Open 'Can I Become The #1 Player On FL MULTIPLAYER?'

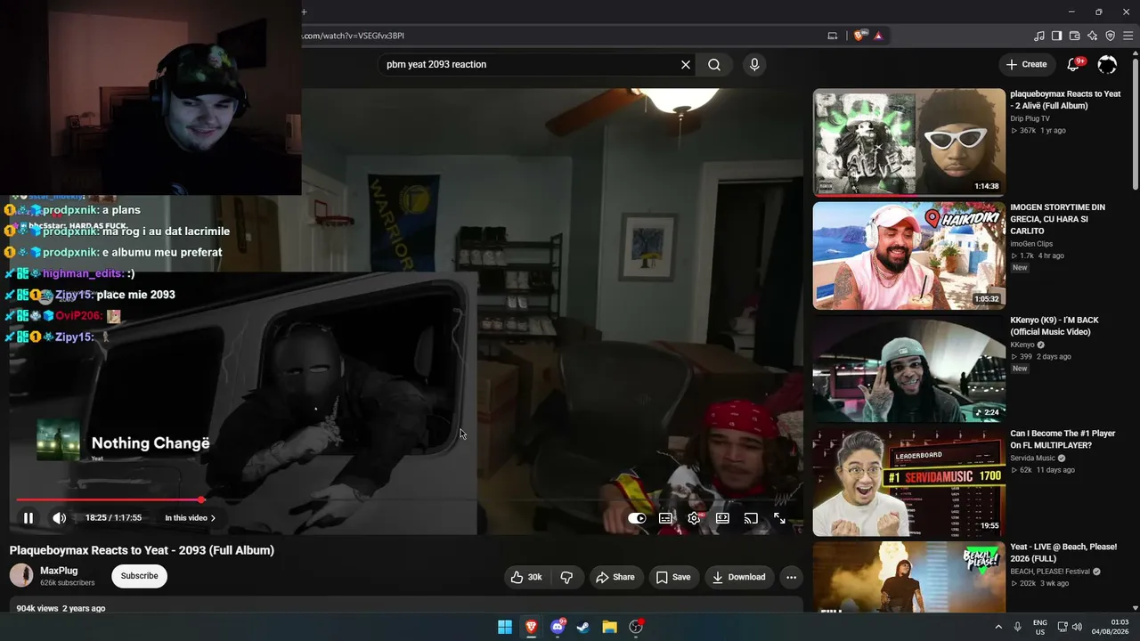[x=1063, y=440]
